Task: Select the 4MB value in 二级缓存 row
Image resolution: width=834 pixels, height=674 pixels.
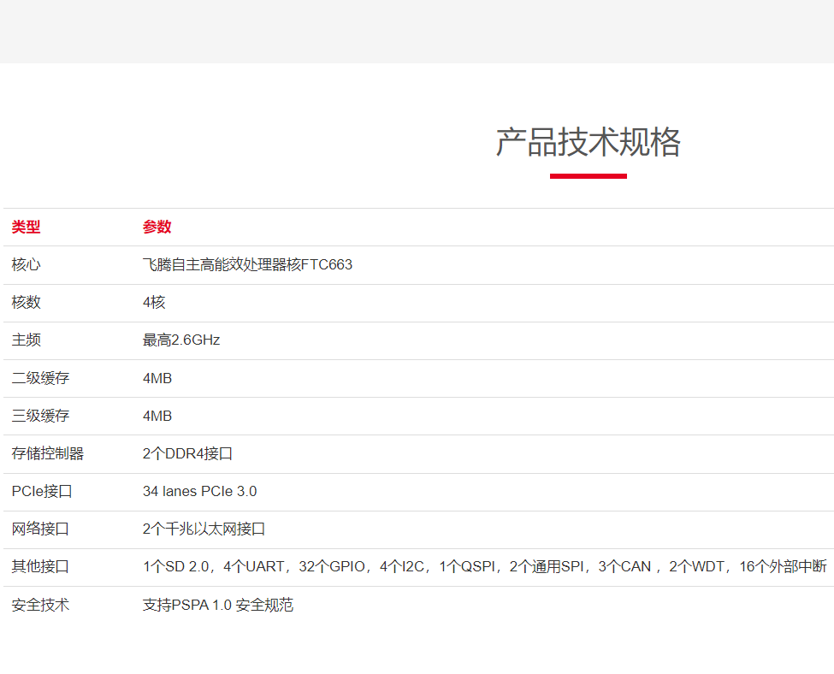Action: (157, 378)
